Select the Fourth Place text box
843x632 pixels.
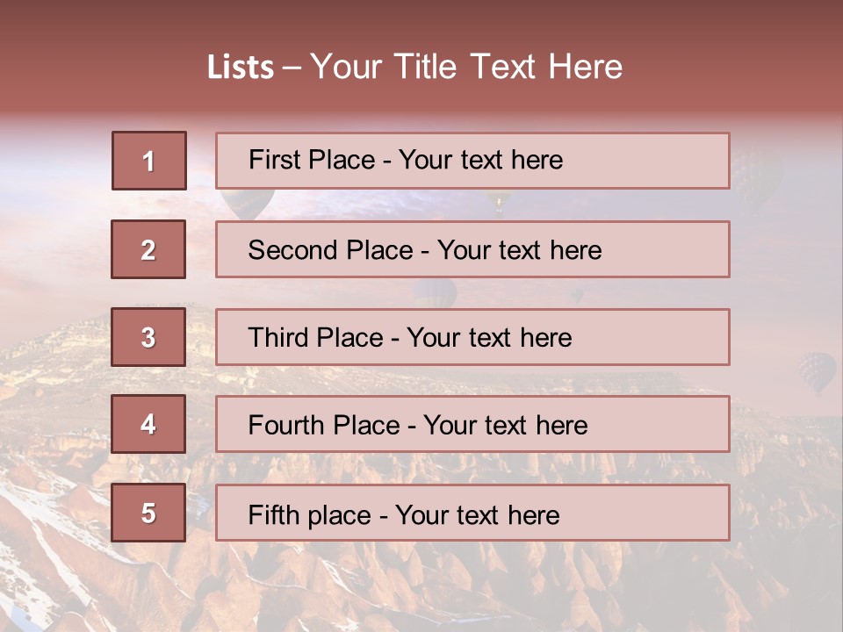pyautogui.click(x=472, y=425)
